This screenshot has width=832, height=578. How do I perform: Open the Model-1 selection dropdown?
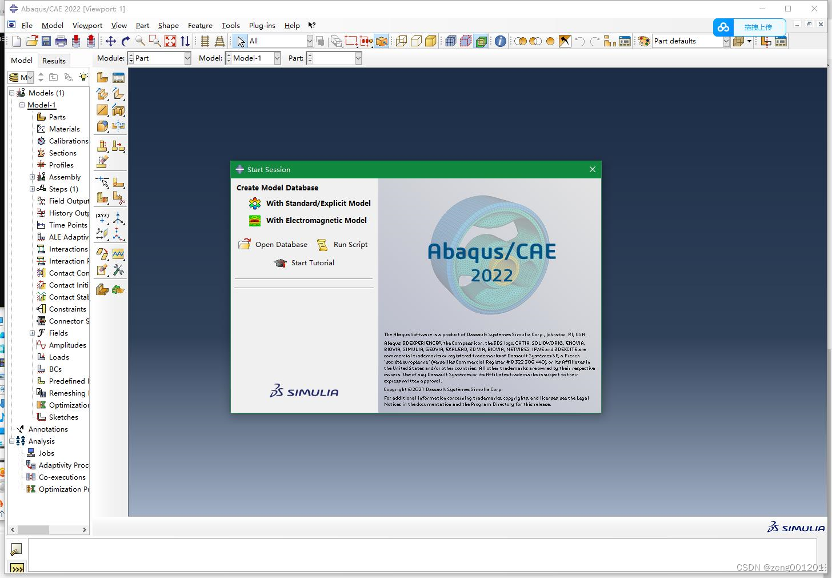coord(276,58)
